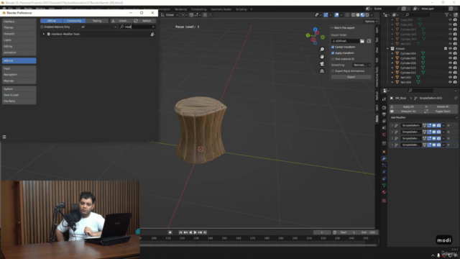The height and width of the screenshot is (259, 460).
Task: Open the Tool properties tab icon
Action: pyautogui.click(x=384, y=99)
